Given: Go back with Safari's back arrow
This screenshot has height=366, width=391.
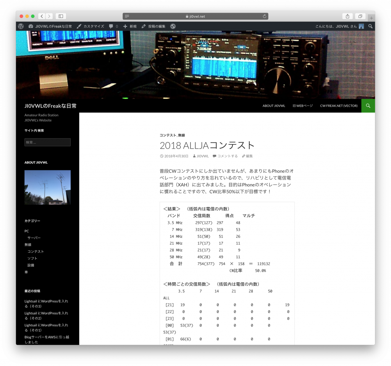Looking at the screenshot, I should point(42,16).
